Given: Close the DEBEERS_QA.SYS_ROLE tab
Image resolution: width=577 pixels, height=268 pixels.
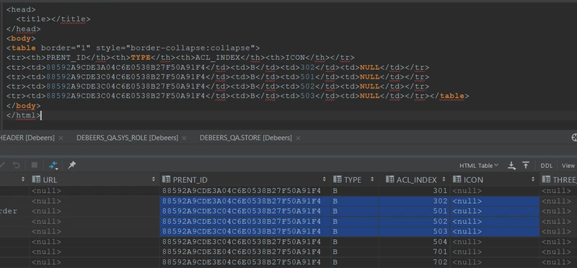Looking at the screenshot, I should pos(184,138).
